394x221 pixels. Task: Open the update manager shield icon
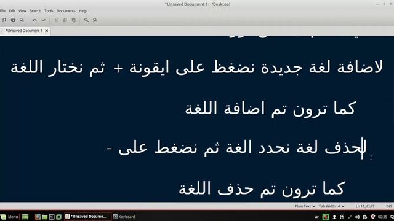coord(372,217)
